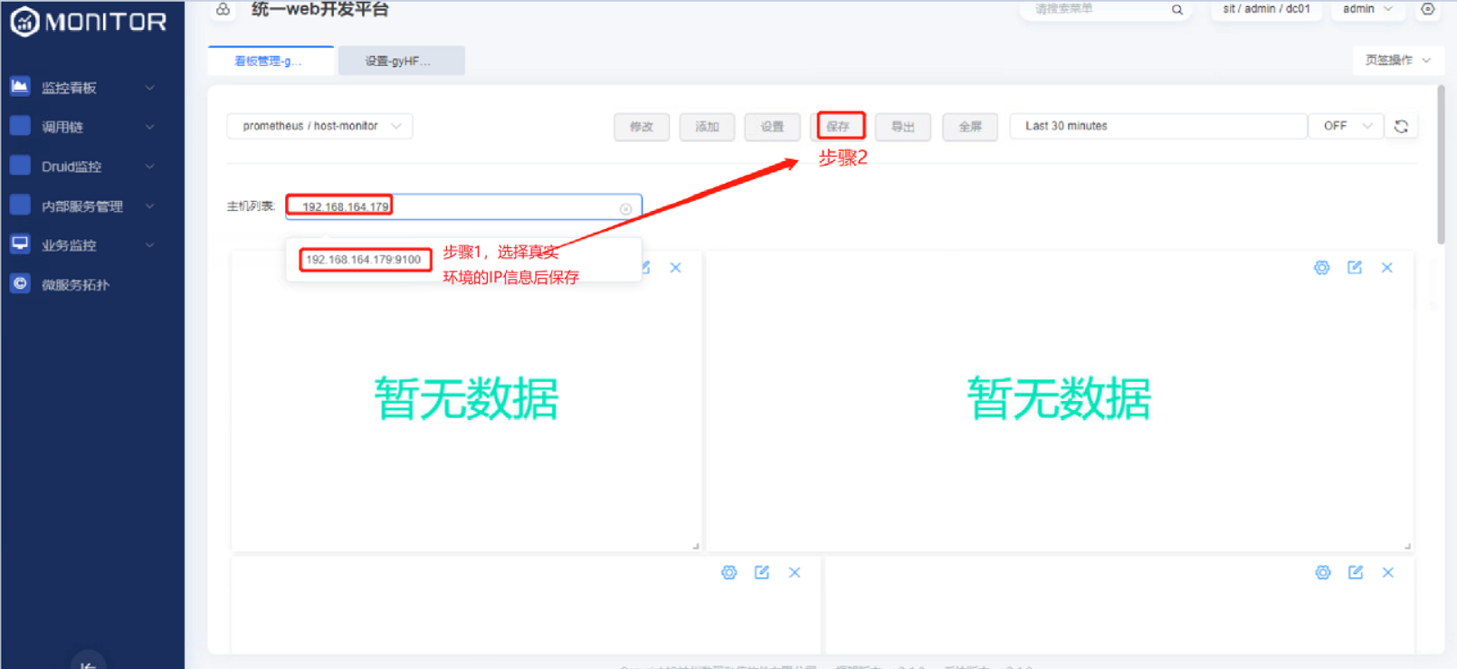Expand the Druid监控 menu chevron

[x=150, y=167]
